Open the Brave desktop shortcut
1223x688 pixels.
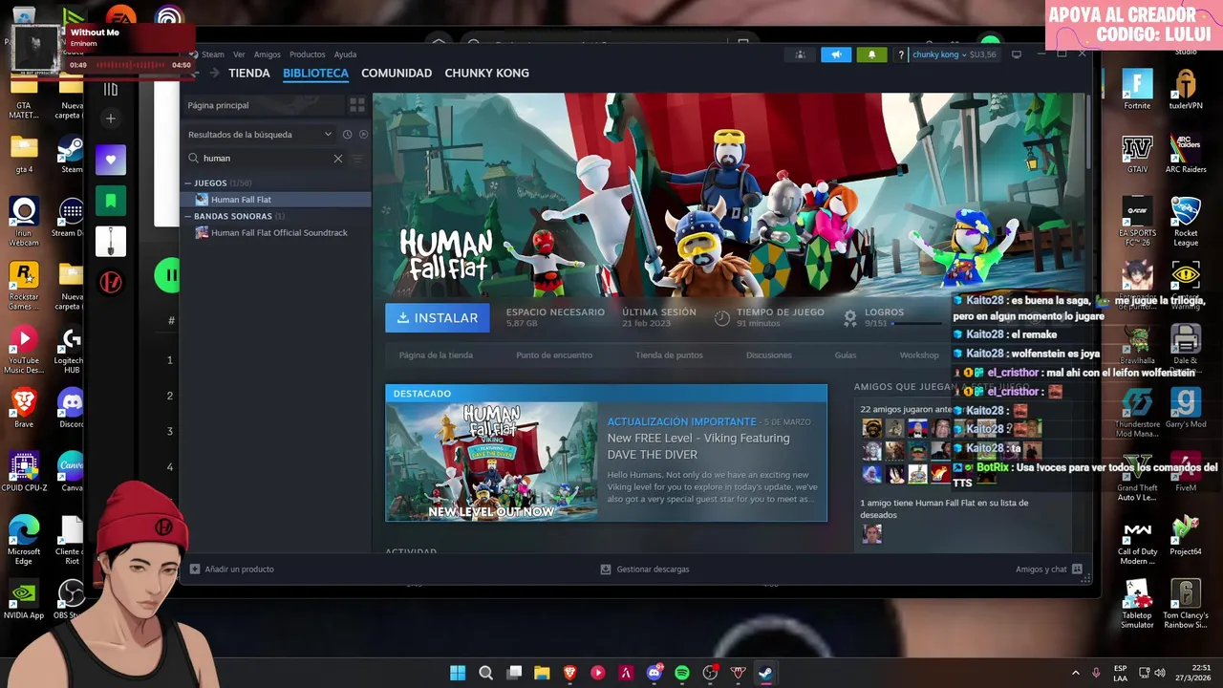[24, 408]
